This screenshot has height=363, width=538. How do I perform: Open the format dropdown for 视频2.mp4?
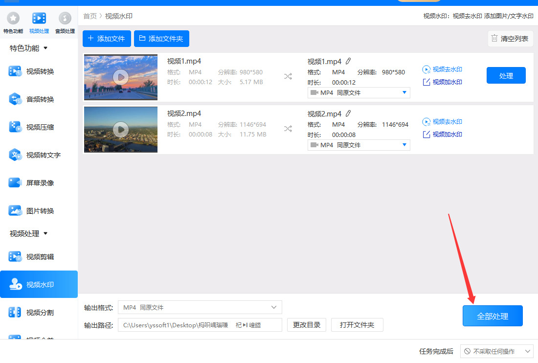pos(359,145)
